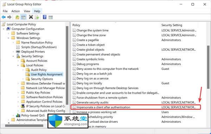Click the Network List Manager Policies folder icon
Image resolution: width=211 pixels, height=134 pixels.
tap(23, 88)
